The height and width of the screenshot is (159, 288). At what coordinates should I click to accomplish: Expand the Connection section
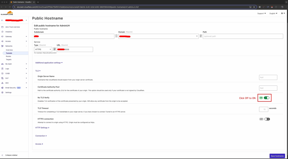(x=41, y=136)
